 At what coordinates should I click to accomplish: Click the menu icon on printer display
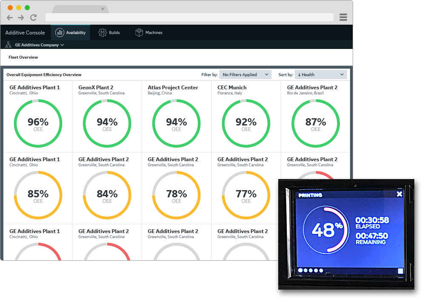[x=400, y=271]
